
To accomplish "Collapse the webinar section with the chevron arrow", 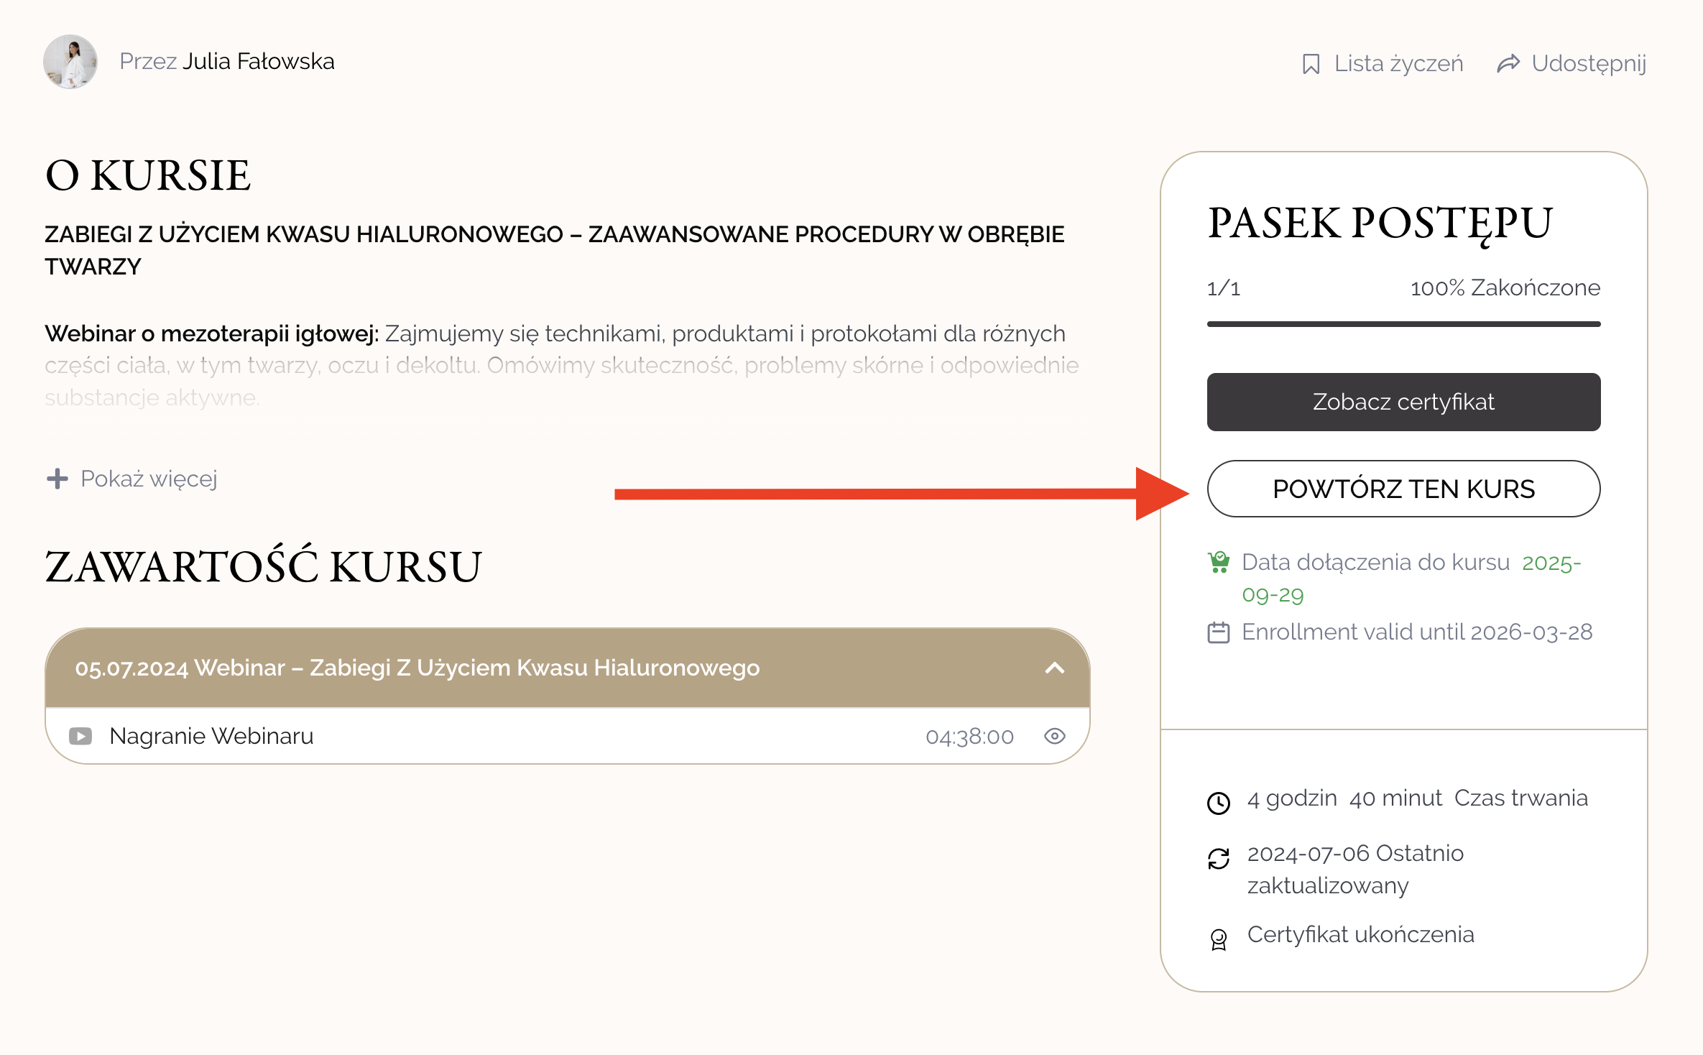I will pyautogui.click(x=1054, y=668).
